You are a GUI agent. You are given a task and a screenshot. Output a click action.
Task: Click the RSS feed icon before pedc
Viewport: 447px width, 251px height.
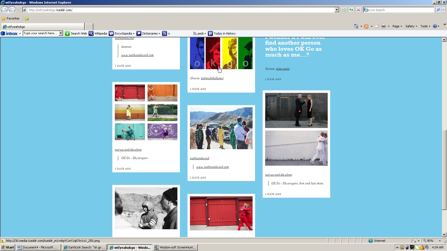(x=195, y=33)
